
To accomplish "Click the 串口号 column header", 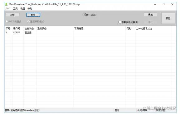I will [17, 29].
